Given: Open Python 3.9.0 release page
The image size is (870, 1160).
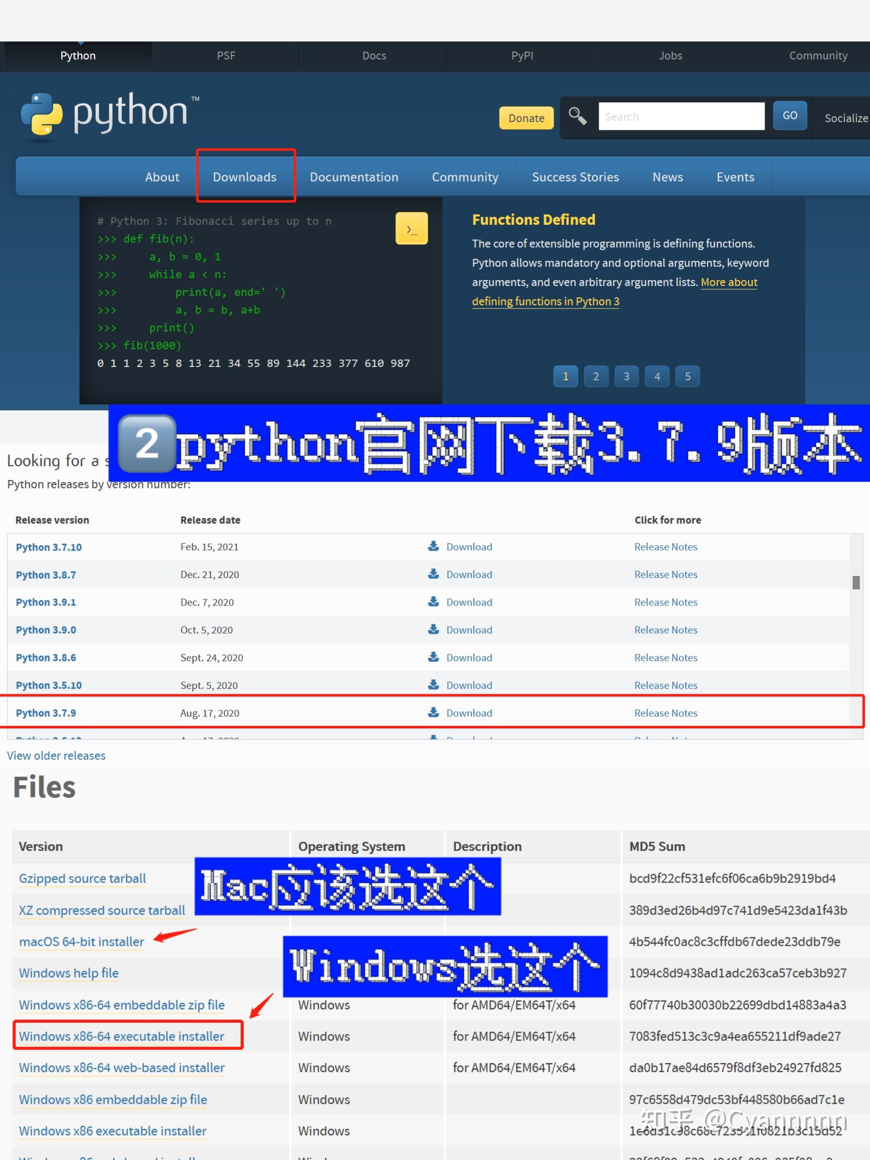Looking at the screenshot, I should pos(45,630).
